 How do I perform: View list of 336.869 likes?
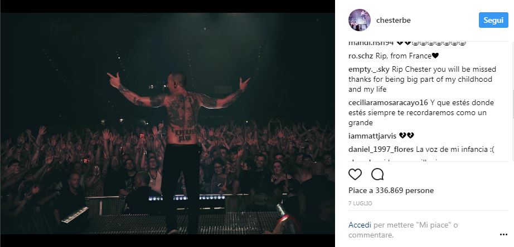pos(391,190)
